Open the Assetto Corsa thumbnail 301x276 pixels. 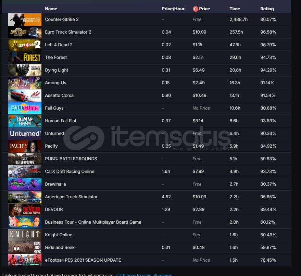point(25,96)
